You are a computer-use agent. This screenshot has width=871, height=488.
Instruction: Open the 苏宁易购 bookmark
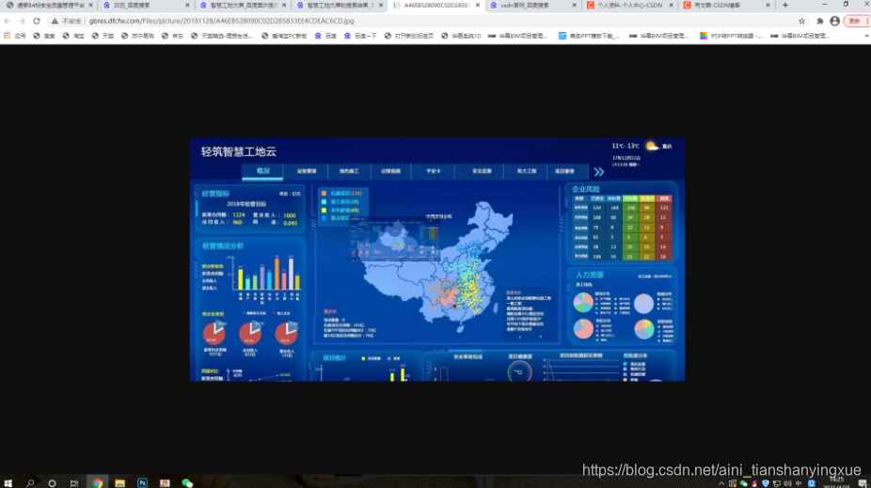137,36
